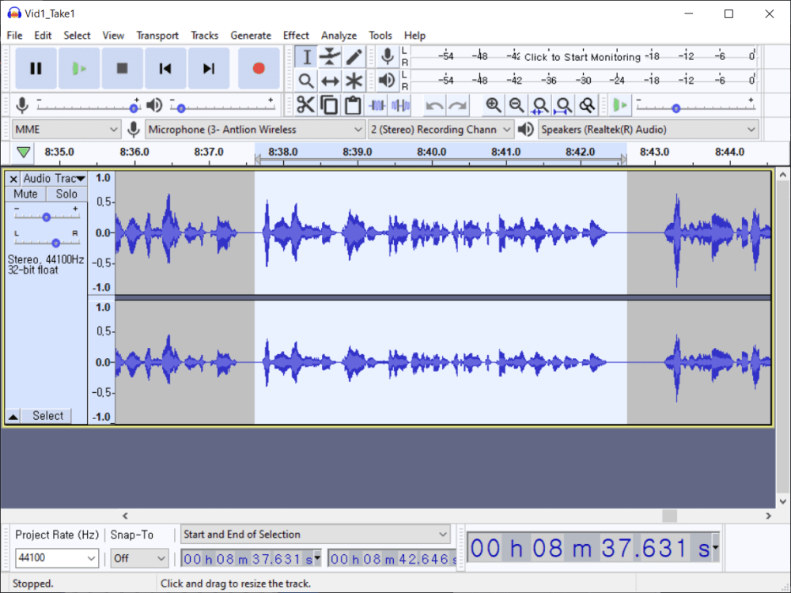Image resolution: width=791 pixels, height=593 pixels.
Task: Skip to end of project
Action: [x=208, y=68]
